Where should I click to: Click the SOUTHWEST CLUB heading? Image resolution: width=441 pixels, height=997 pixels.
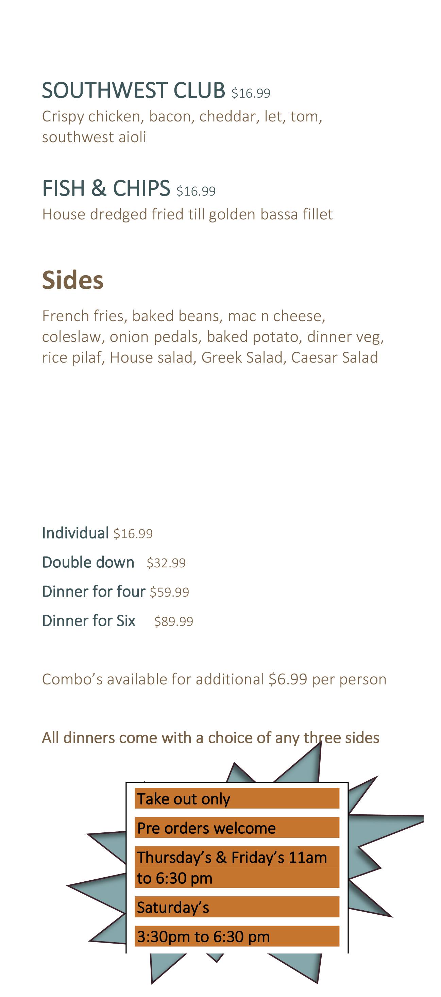pyautogui.click(x=133, y=90)
